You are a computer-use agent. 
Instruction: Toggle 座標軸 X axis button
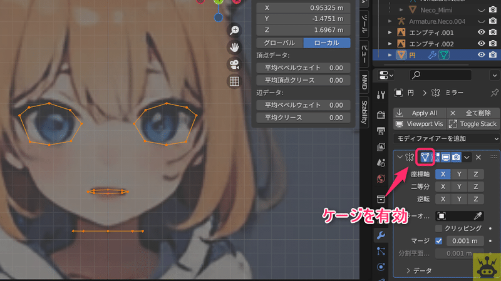coord(443,175)
